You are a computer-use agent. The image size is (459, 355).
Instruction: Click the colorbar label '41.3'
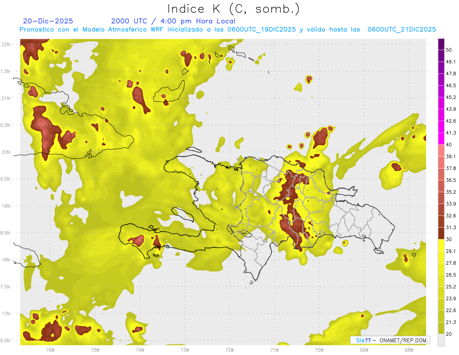click(x=451, y=133)
